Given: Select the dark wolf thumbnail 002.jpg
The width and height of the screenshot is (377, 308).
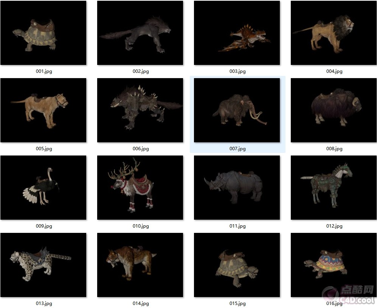Looking at the screenshot, I should [140, 33].
